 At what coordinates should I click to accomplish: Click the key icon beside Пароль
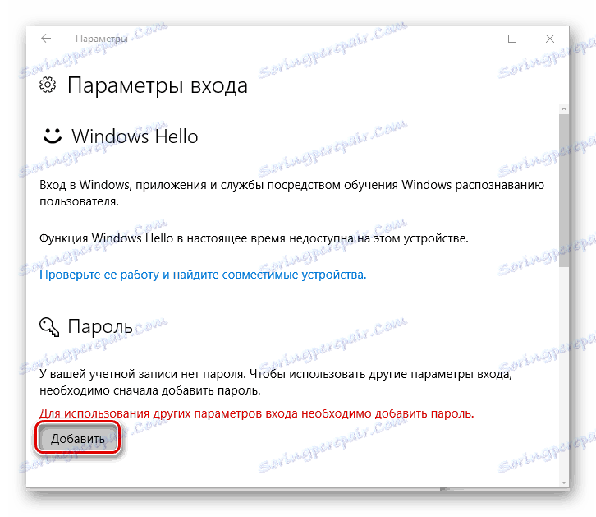point(49,327)
